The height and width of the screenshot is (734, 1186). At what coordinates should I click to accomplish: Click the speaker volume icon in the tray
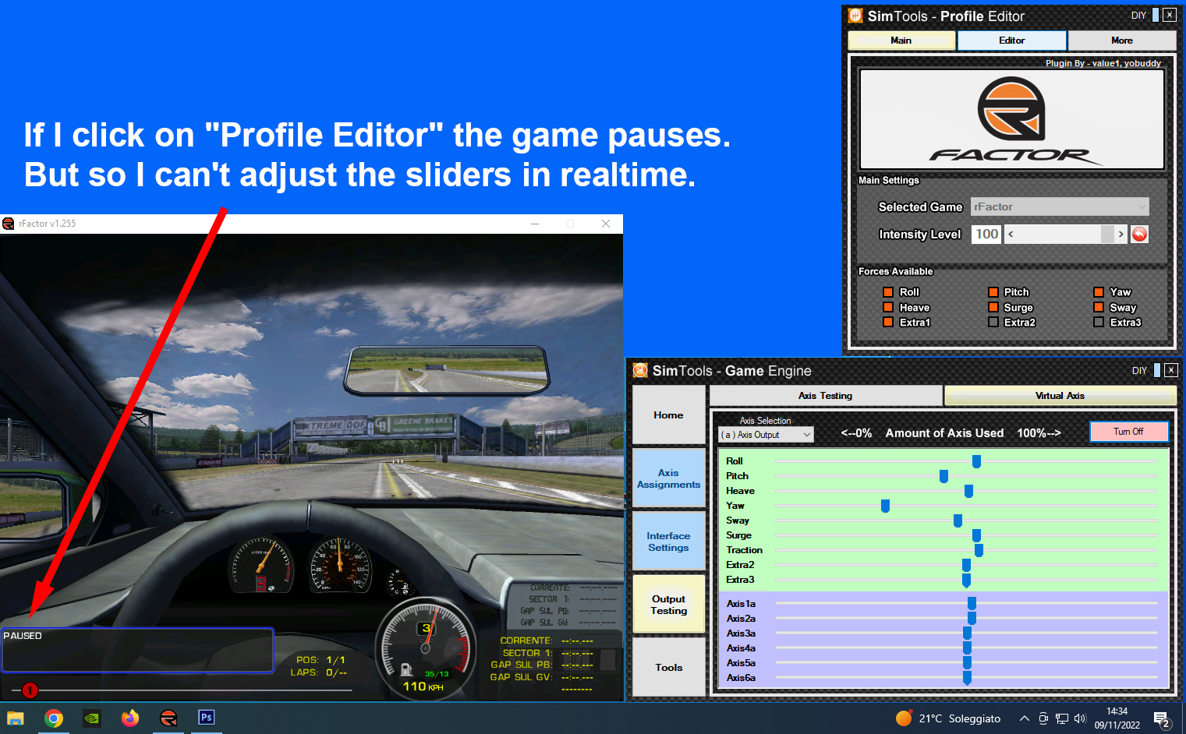(1080, 718)
